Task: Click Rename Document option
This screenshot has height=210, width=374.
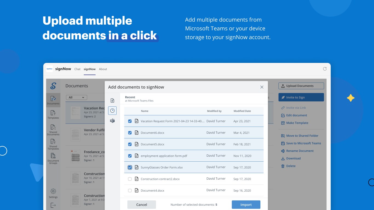Action: (297, 151)
